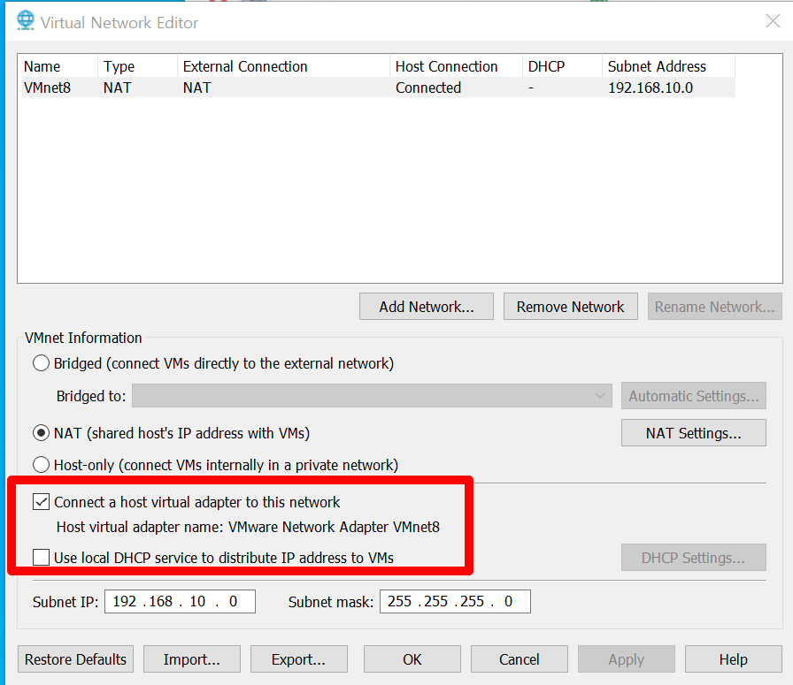The width and height of the screenshot is (793, 685).
Task: Confirm with the OK button
Action: [x=412, y=659]
